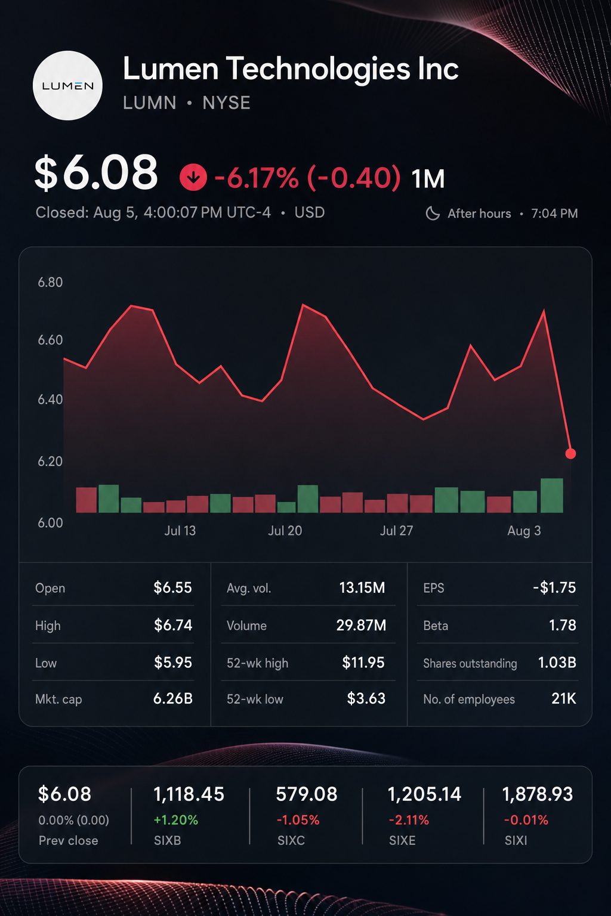This screenshot has width=611, height=916.
Task: Click the 1,205.14 index value
Action: pos(424,794)
